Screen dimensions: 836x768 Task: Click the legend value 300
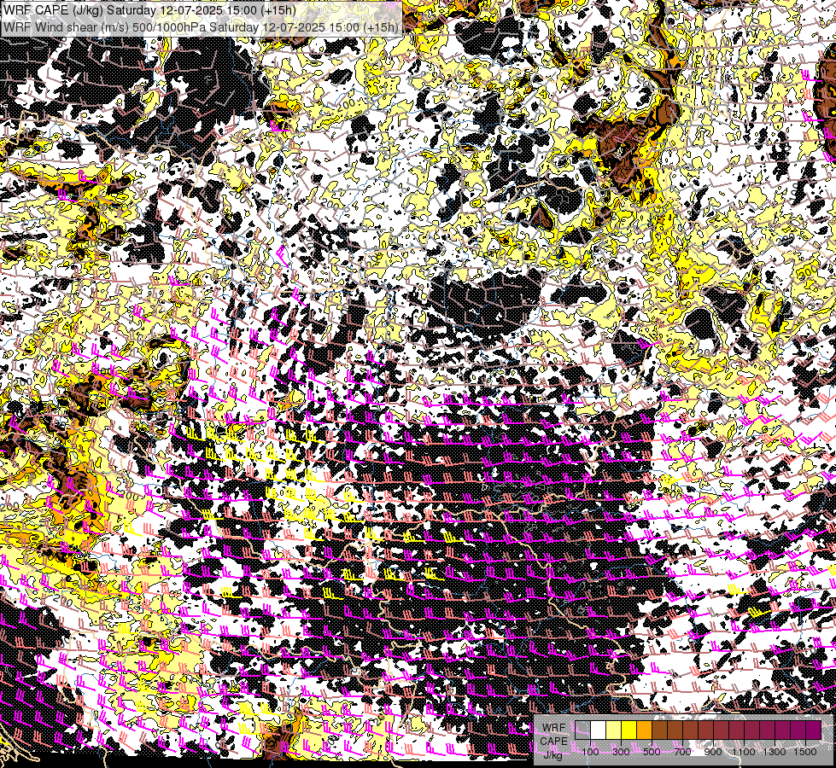(621, 752)
